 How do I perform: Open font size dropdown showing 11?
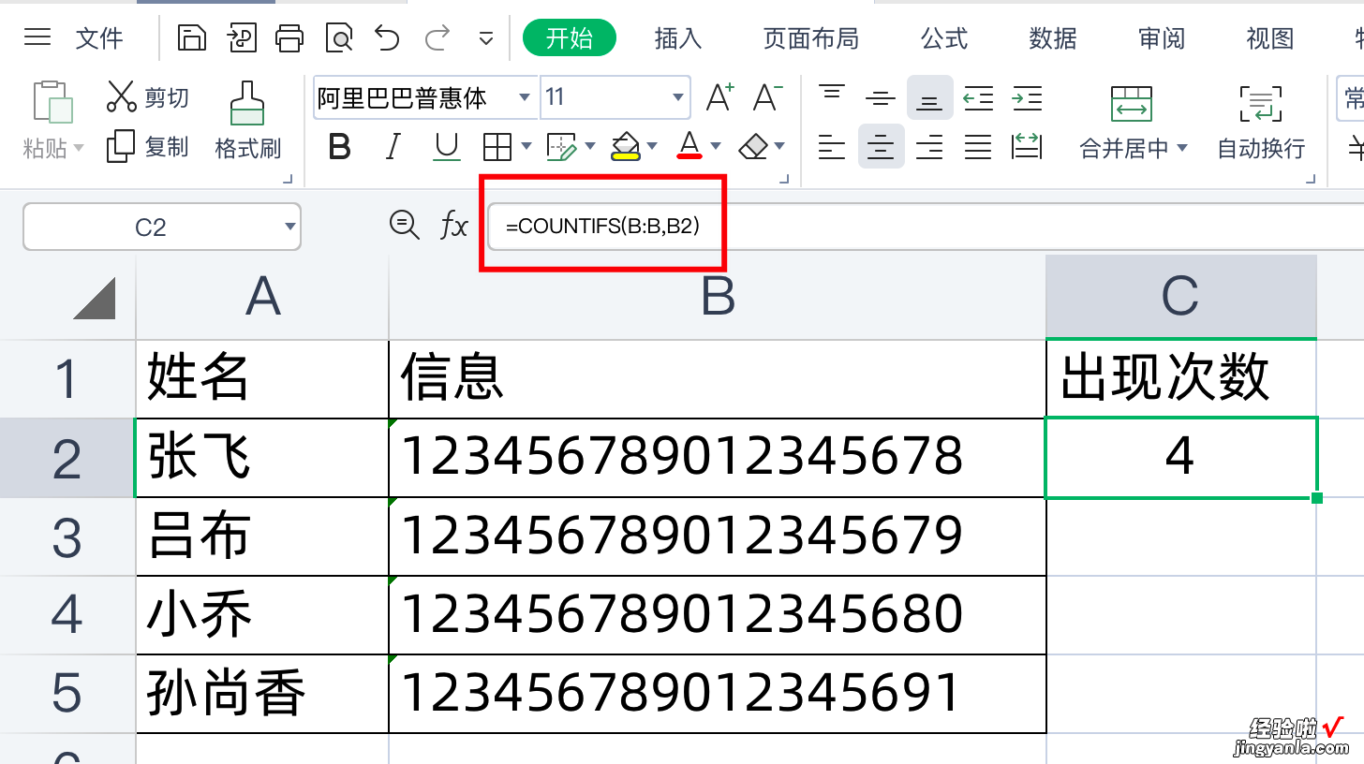click(678, 97)
